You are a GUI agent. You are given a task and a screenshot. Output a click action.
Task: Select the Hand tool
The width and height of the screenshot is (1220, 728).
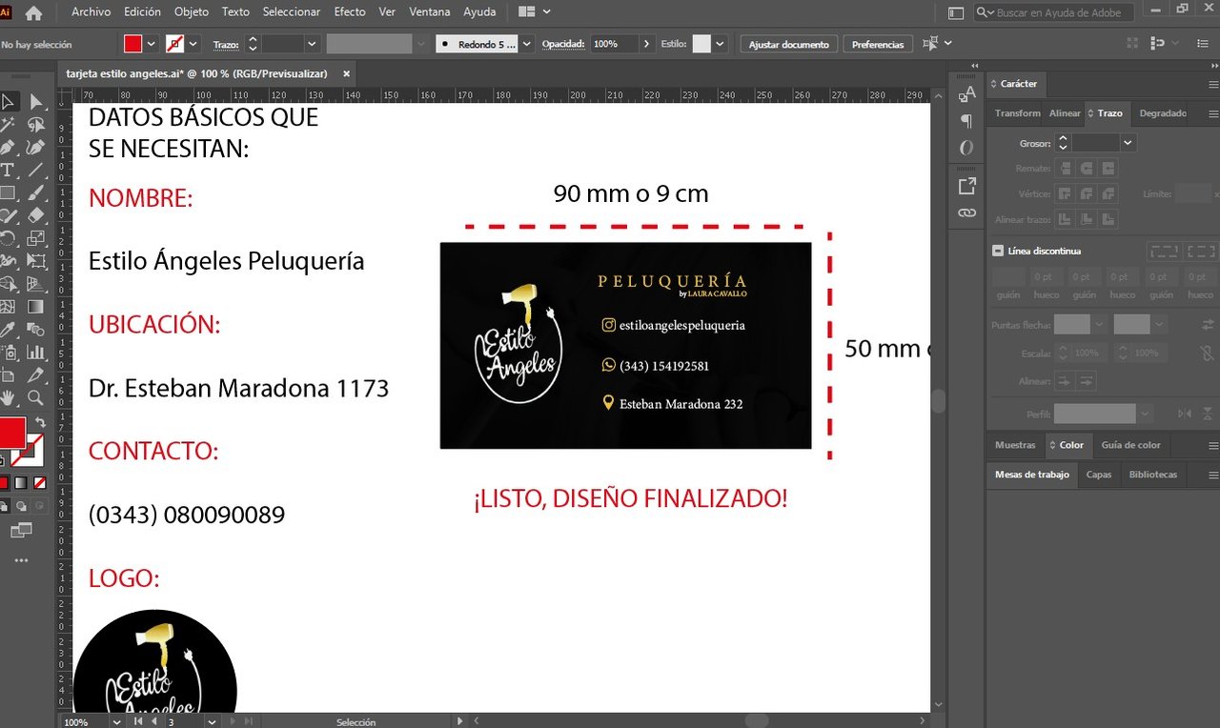pos(8,398)
